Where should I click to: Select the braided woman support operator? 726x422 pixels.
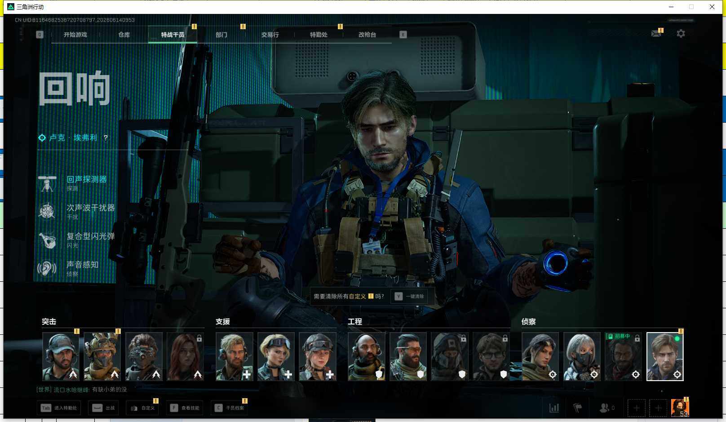coord(318,356)
